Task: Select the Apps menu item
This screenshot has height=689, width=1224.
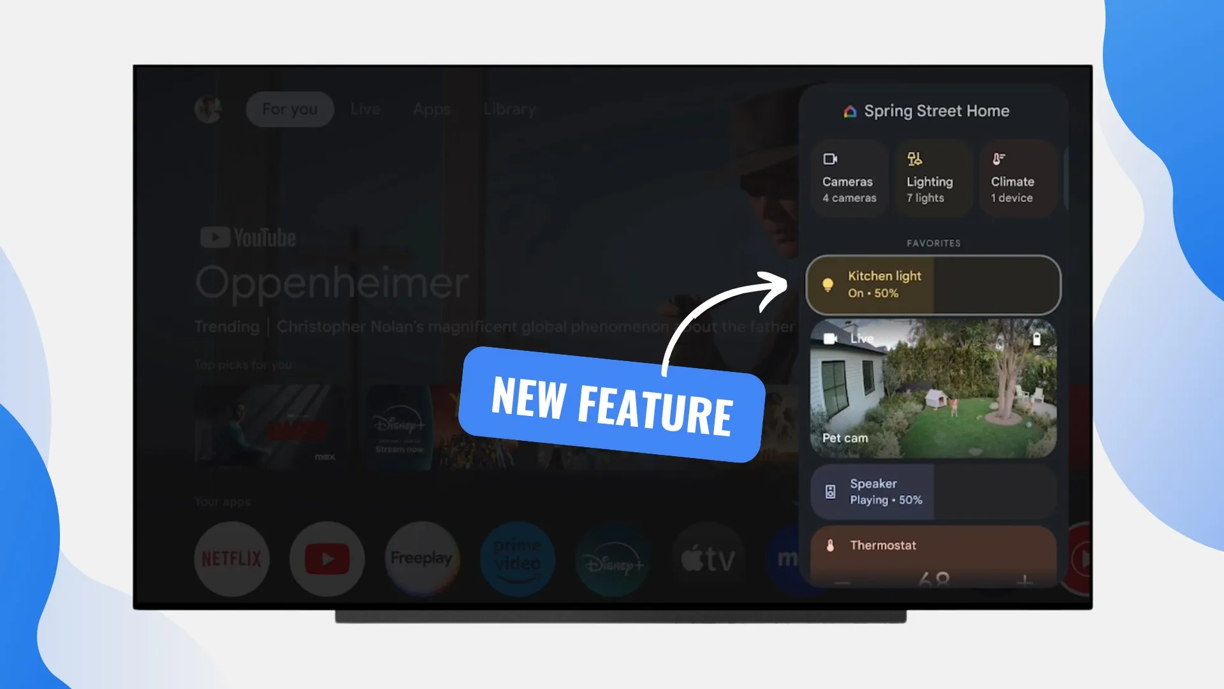Action: point(431,108)
